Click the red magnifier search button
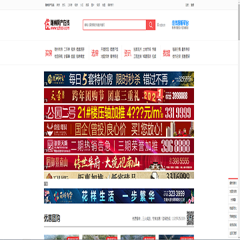 (x=151, y=25)
